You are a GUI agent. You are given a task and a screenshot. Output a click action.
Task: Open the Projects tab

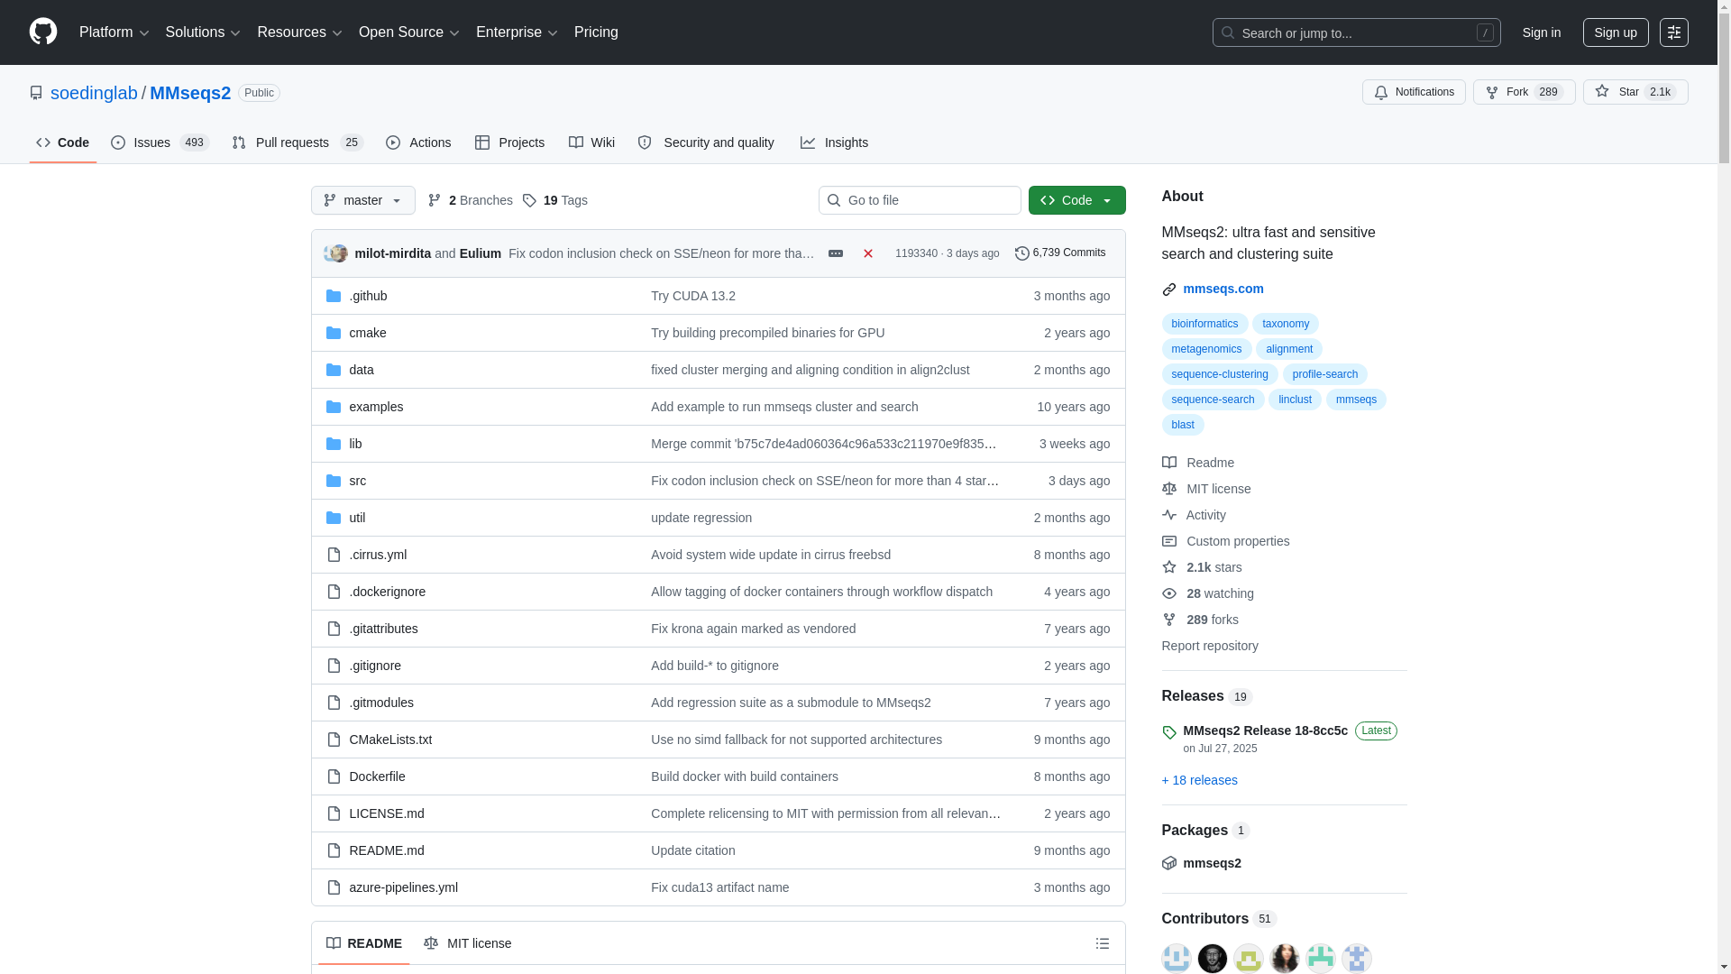[x=510, y=142]
